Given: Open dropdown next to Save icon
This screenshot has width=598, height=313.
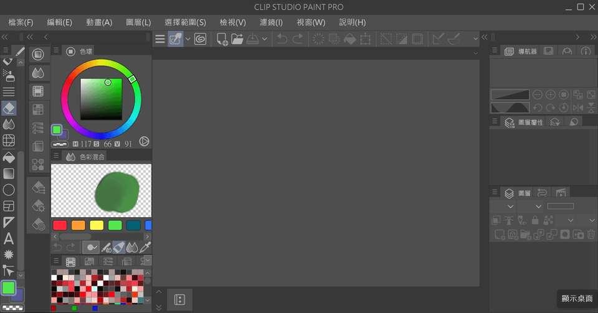Looking at the screenshot, I should 264,39.
